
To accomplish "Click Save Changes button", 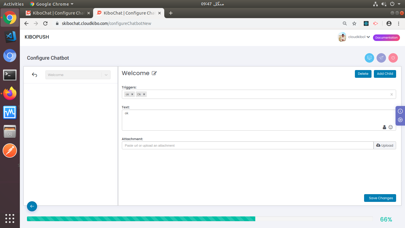I will pyautogui.click(x=380, y=198).
